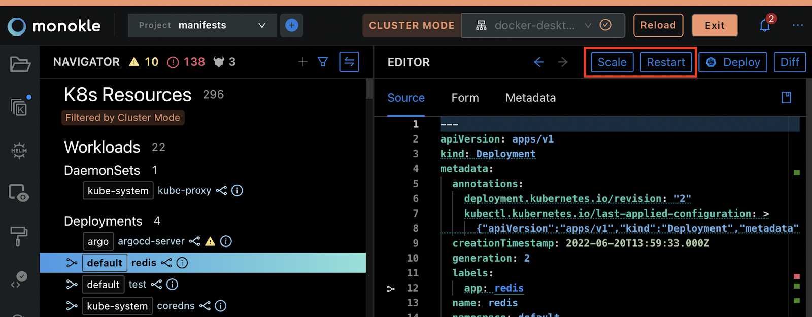The height and width of the screenshot is (317, 812).
Task: Open the Helm panel in sidebar
Action: coord(19,150)
